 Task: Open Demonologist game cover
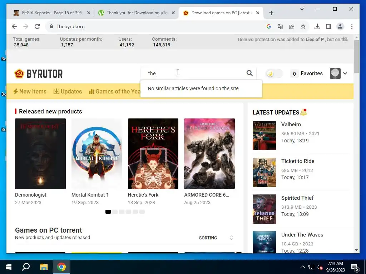click(x=40, y=153)
